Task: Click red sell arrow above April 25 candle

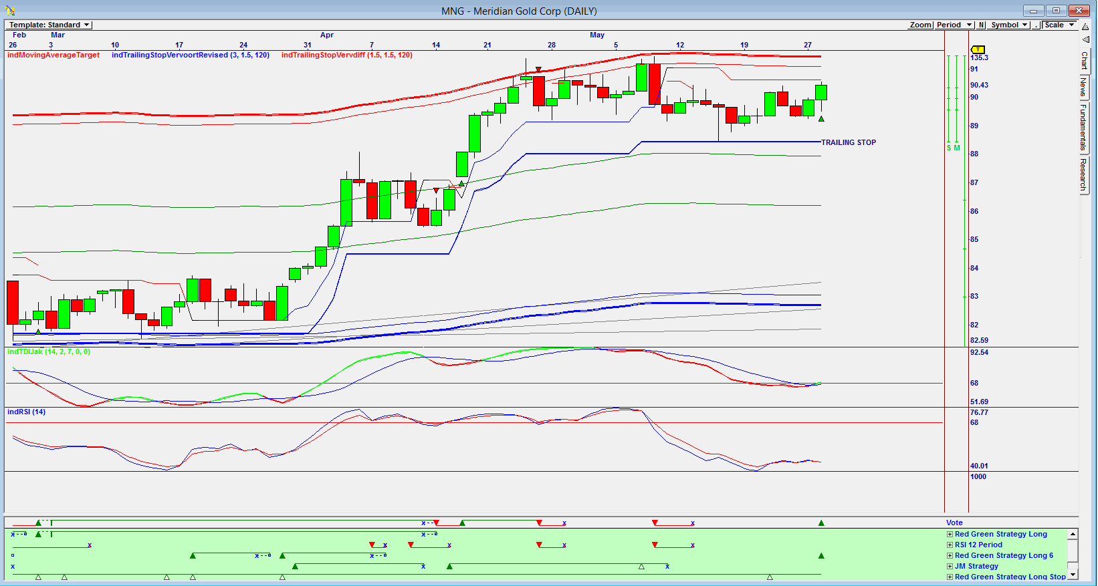Action: pyautogui.click(x=538, y=69)
